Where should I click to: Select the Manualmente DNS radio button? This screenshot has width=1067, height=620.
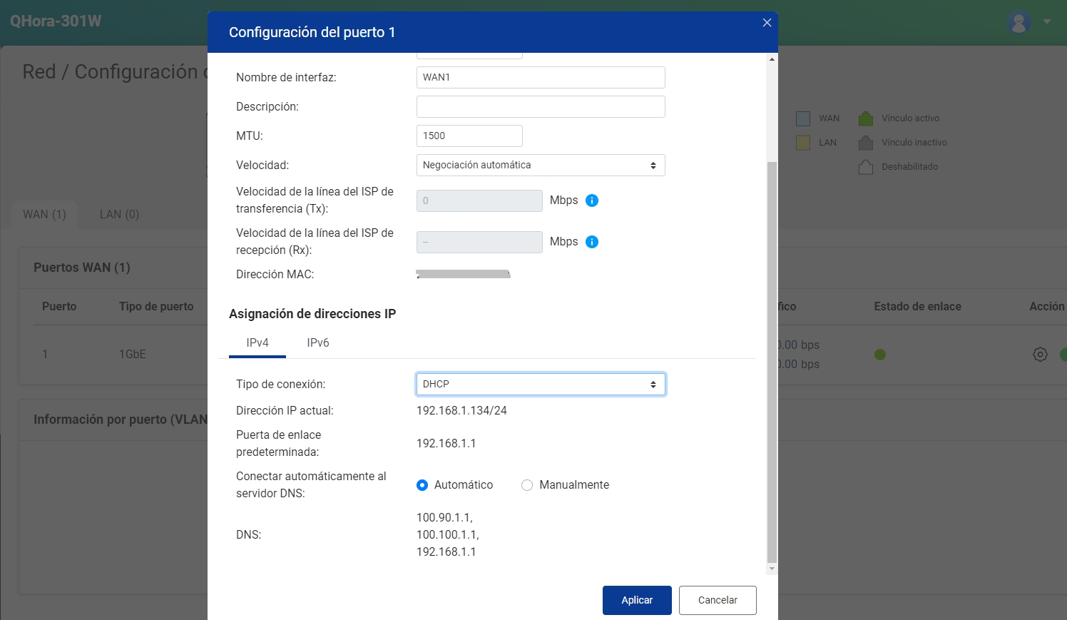pos(527,485)
